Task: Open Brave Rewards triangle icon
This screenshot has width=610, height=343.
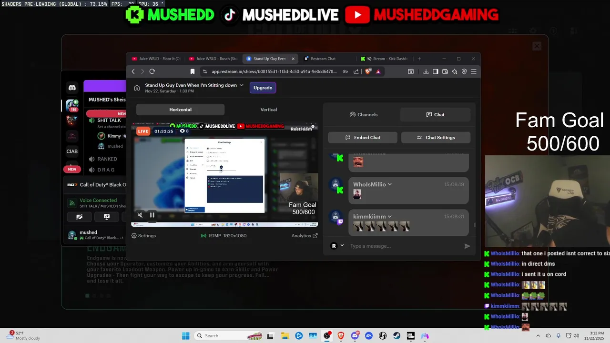Action: pyautogui.click(x=378, y=71)
